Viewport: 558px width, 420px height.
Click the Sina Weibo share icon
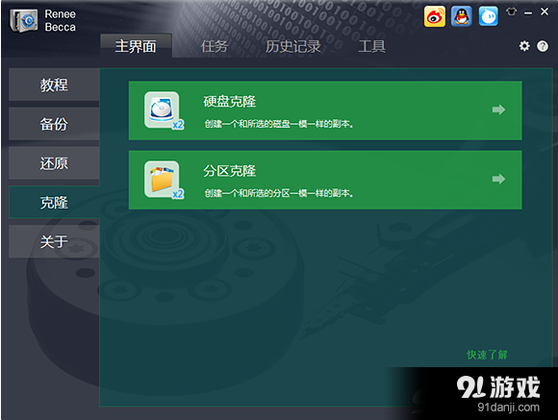[x=435, y=16]
